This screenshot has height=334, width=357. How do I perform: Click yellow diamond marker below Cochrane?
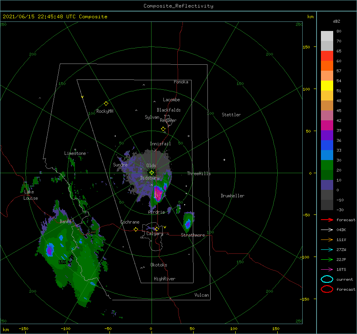pos(136,230)
